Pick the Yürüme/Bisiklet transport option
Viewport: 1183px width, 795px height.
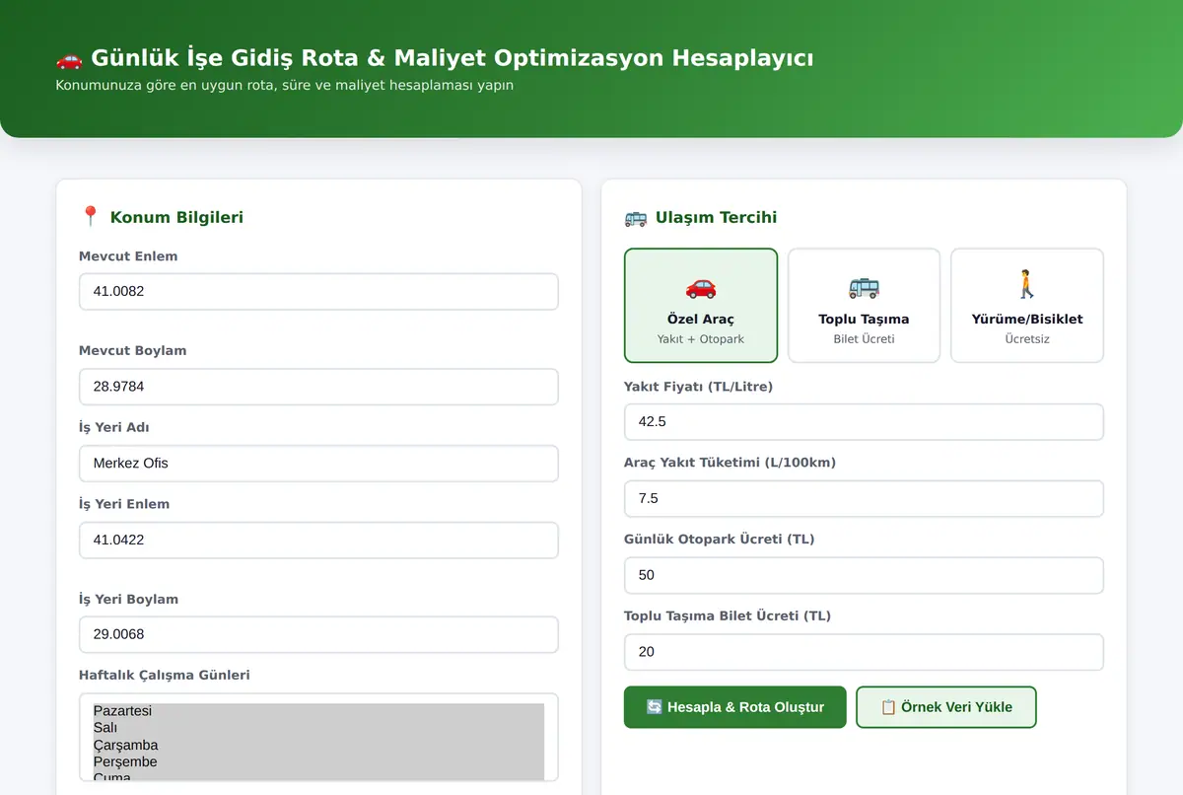coord(1027,306)
